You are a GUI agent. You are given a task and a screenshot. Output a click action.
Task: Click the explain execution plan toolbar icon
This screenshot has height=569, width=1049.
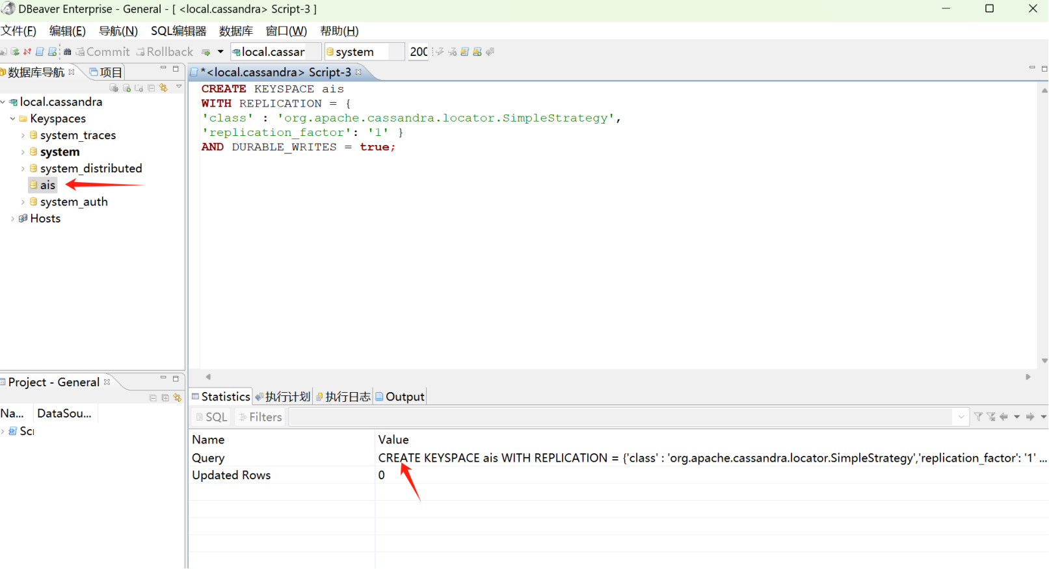click(x=490, y=52)
